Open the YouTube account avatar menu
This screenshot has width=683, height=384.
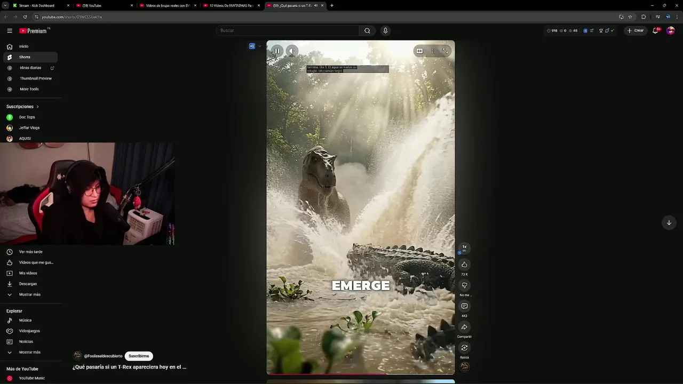pyautogui.click(x=671, y=30)
